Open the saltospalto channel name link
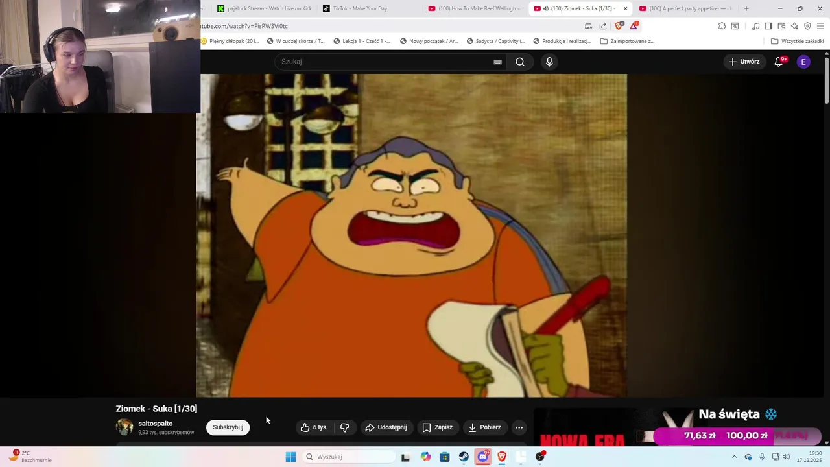 click(x=155, y=424)
